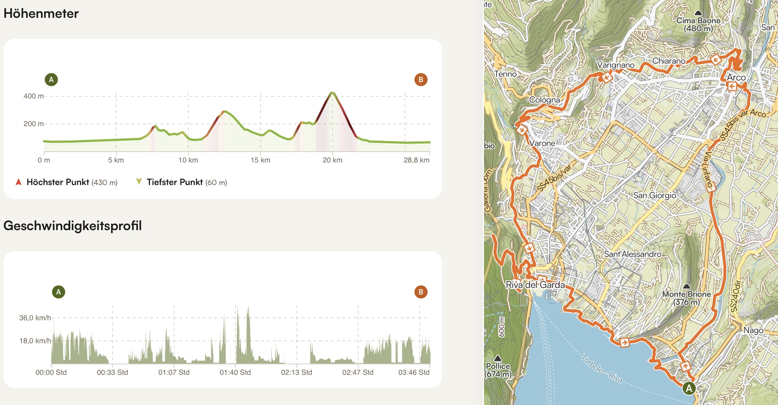This screenshot has width=778, height=405.
Task: Click route direction arrow beside Varignano on map
Action: coord(607,77)
